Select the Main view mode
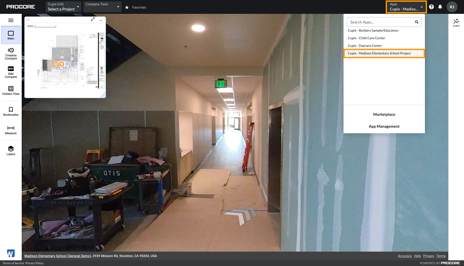Viewport: 464px width, 266px height. pyautogui.click(x=11, y=35)
